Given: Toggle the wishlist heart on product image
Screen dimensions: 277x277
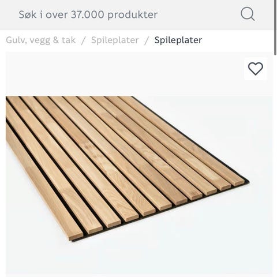Looking at the screenshot, I should (x=256, y=69).
